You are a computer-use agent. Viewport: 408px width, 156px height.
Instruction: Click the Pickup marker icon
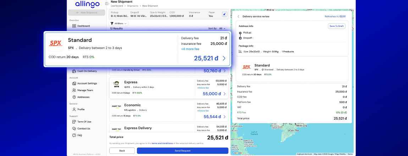[x=240, y=33]
